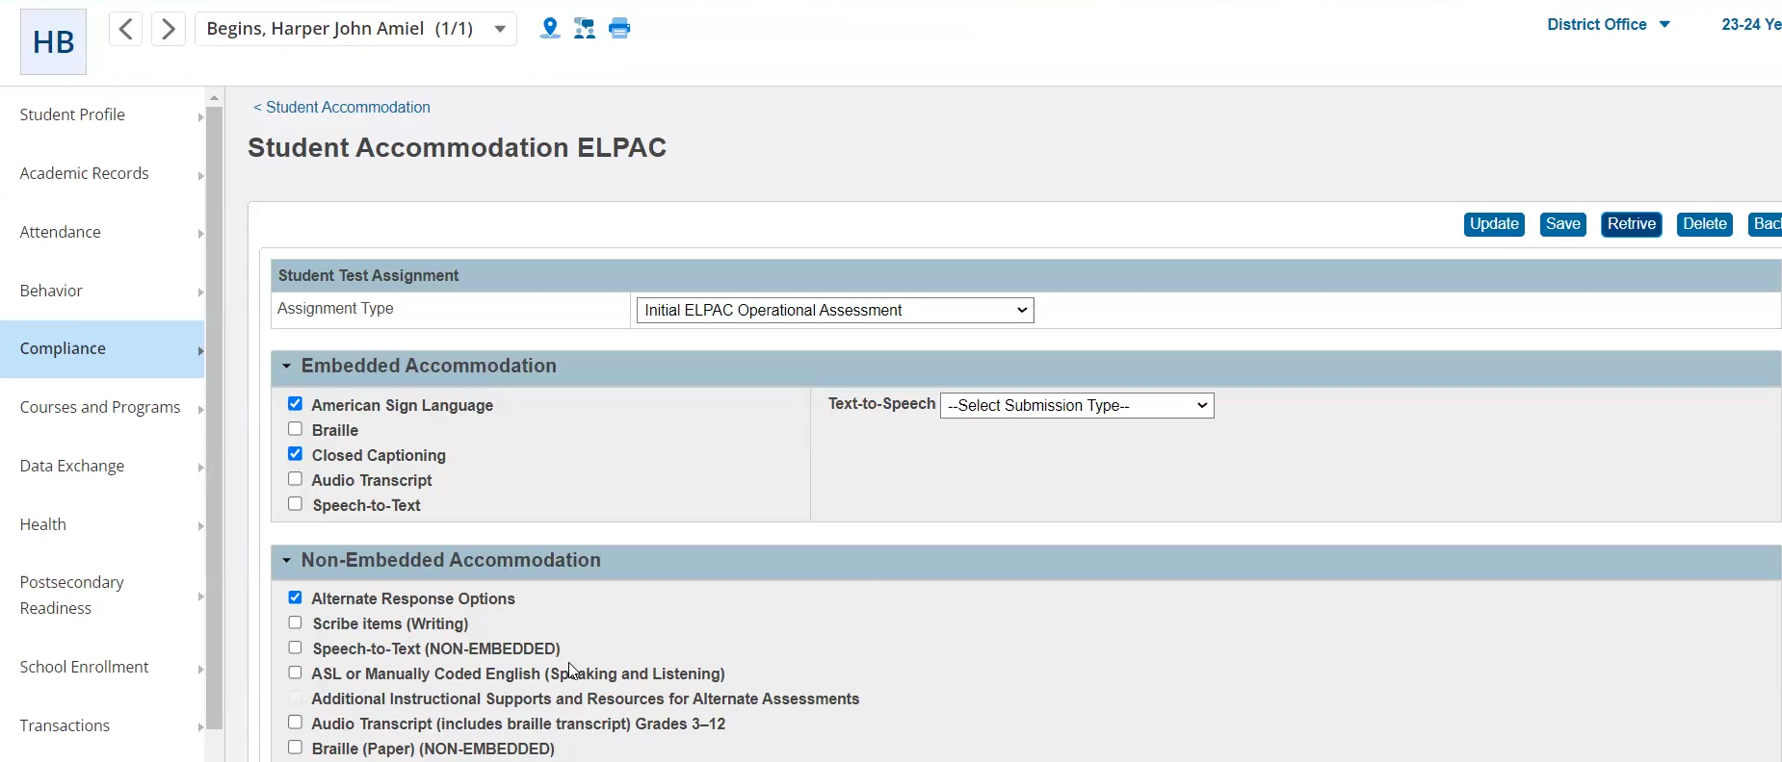Go to next student with right arrow

[x=169, y=29]
